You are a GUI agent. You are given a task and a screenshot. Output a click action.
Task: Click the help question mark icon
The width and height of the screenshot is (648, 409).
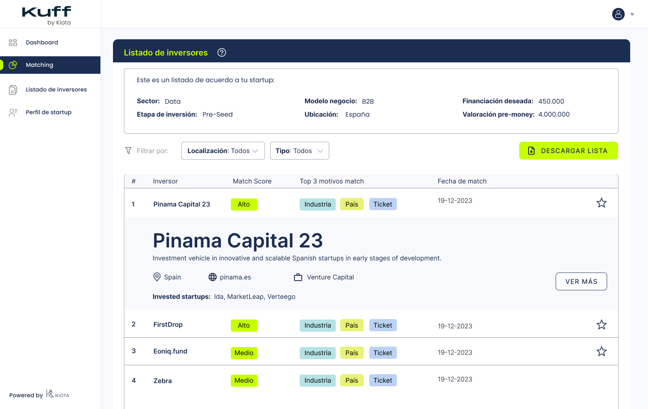(x=222, y=53)
